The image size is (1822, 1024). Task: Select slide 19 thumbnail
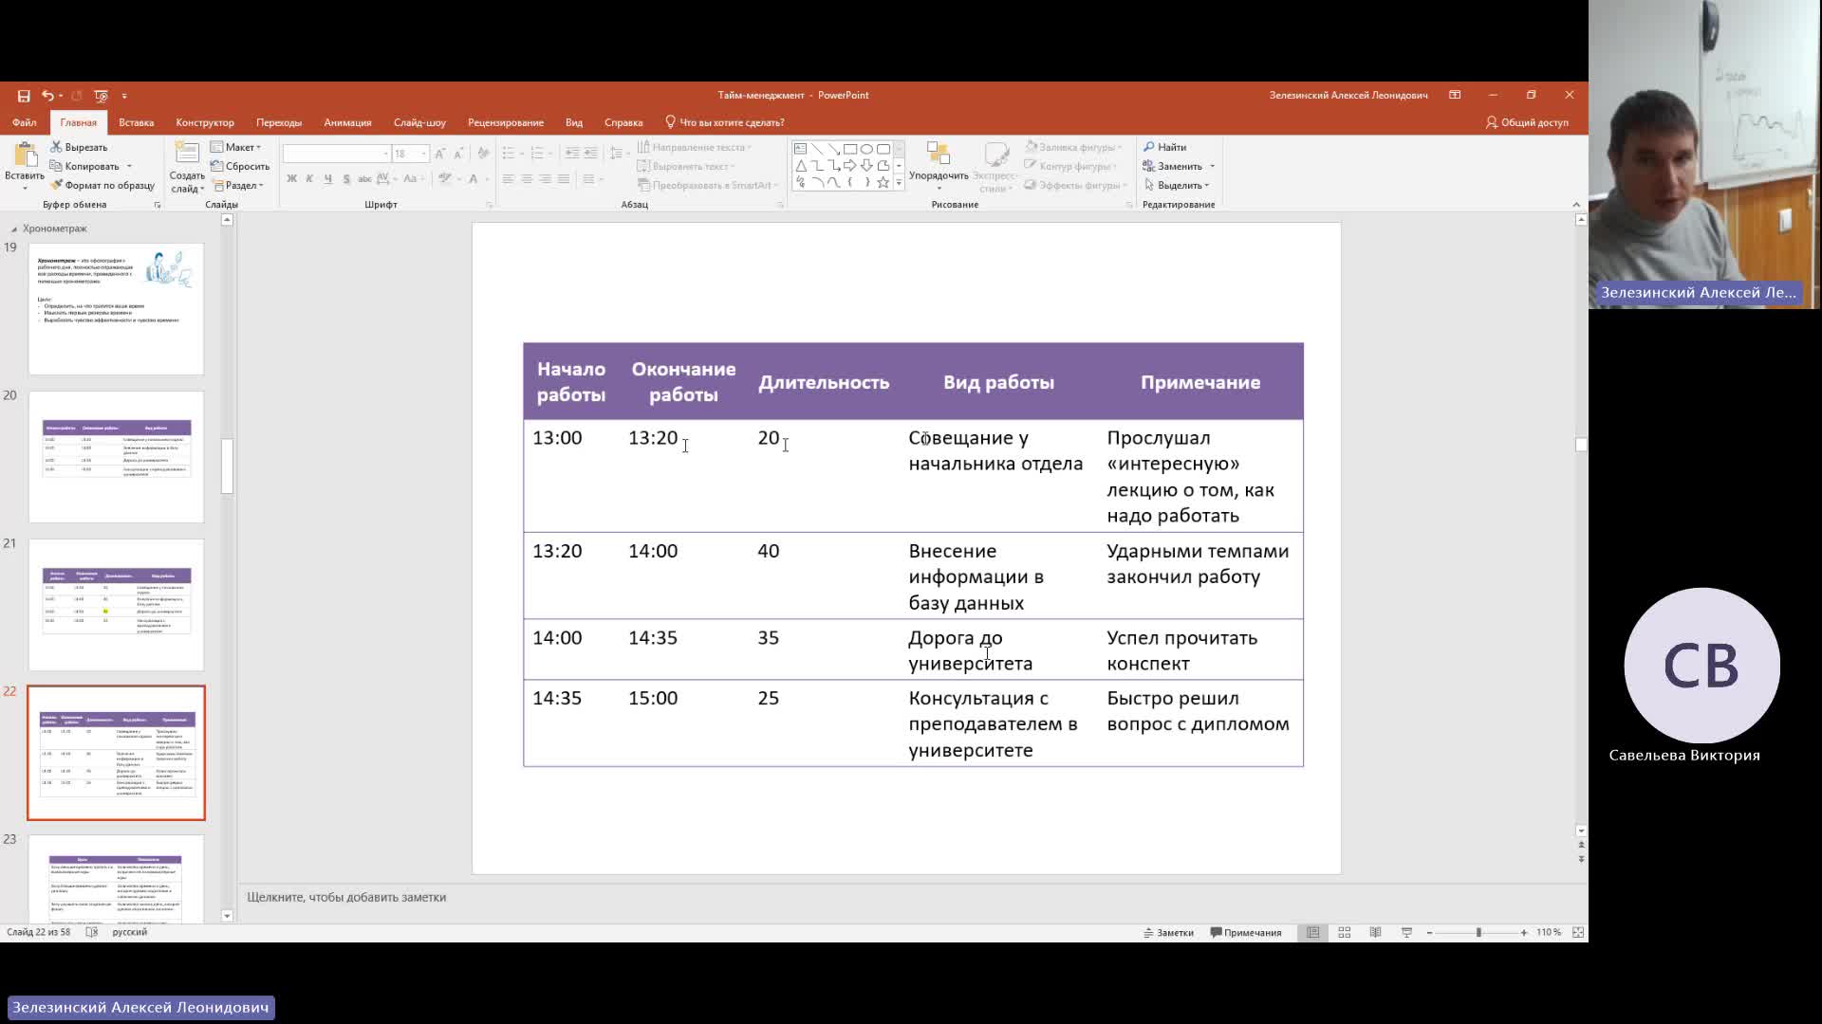[116, 309]
